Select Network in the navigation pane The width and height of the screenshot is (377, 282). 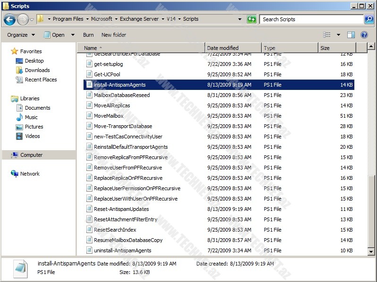30,174
